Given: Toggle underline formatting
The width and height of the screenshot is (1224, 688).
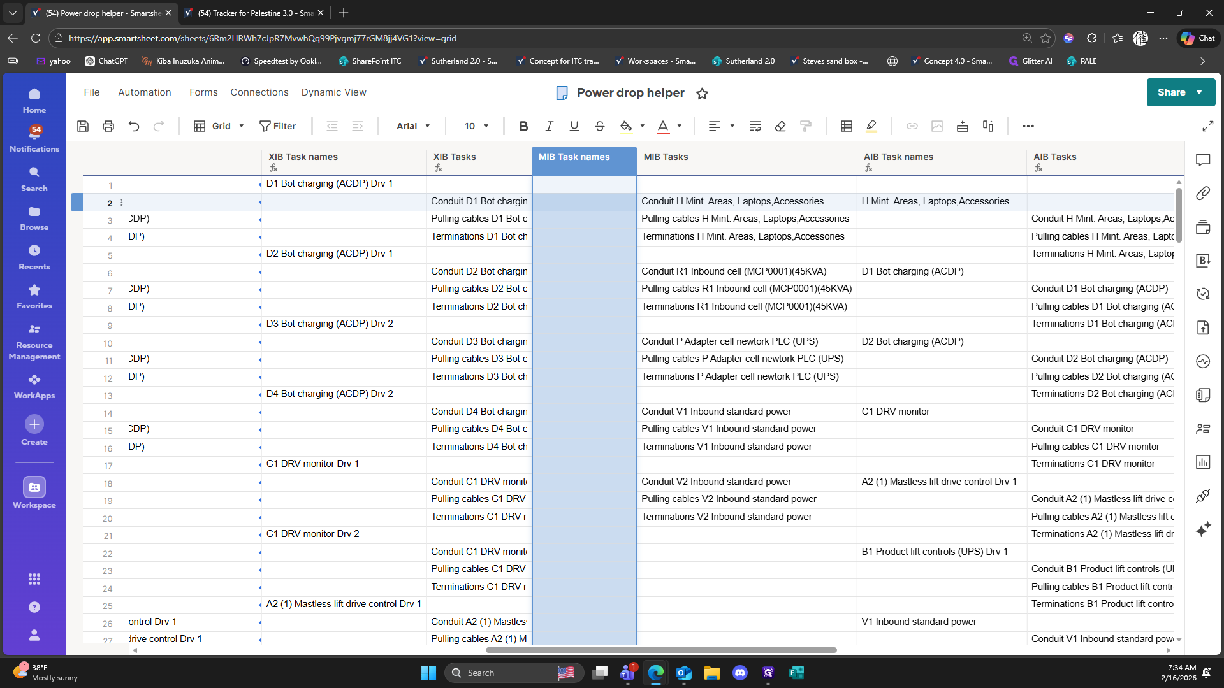Looking at the screenshot, I should click(x=574, y=126).
